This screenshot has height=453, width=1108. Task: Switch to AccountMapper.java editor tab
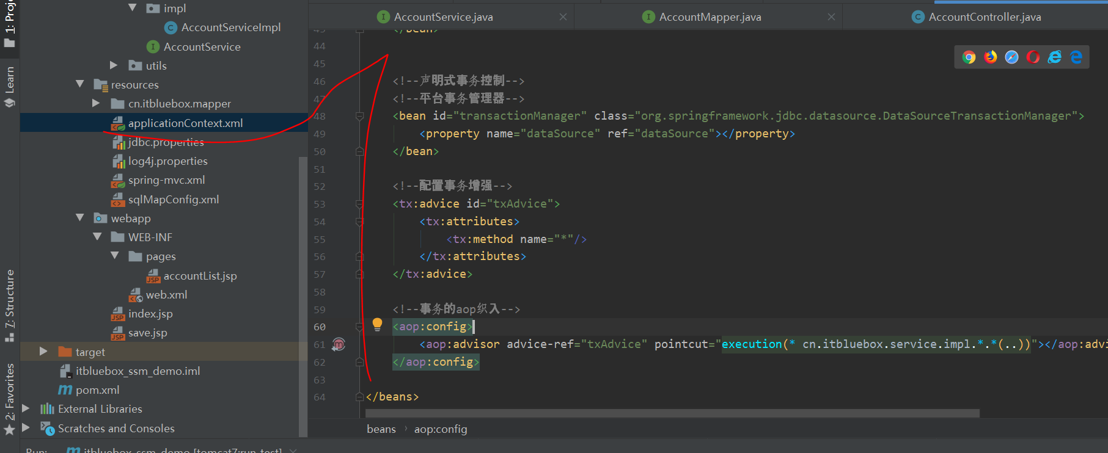(710, 17)
